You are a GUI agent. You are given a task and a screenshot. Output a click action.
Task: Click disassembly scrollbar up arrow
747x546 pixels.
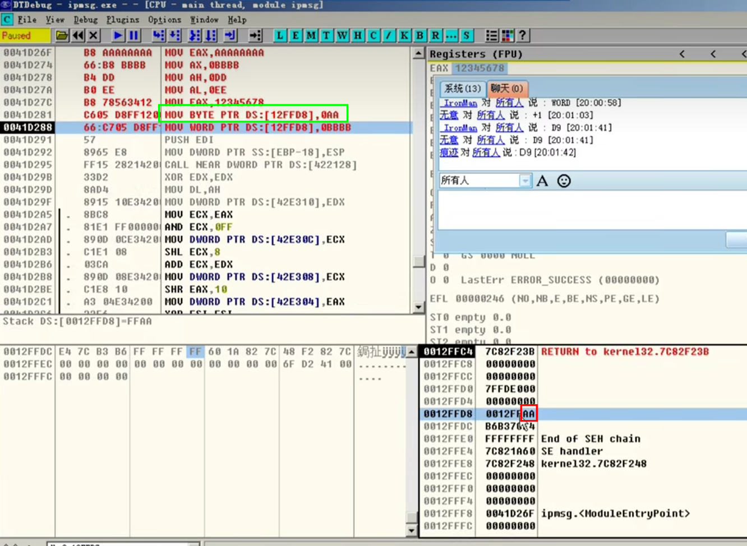click(418, 53)
